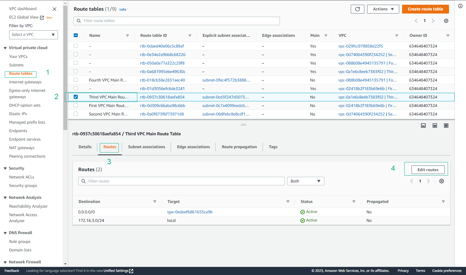The width and height of the screenshot is (466, 275).
Task: Open routes preferences gear icon
Action: tap(441, 181)
